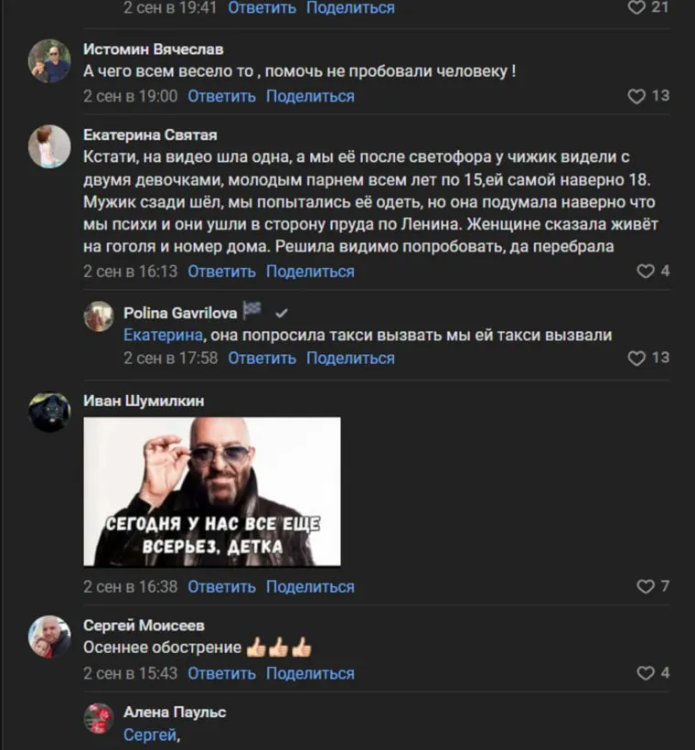Share Екатерина Святая's comment via Поделиться
Image resolution: width=695 pixels, height=750 pixels.
pyautogui.click(x=310, y=272)
